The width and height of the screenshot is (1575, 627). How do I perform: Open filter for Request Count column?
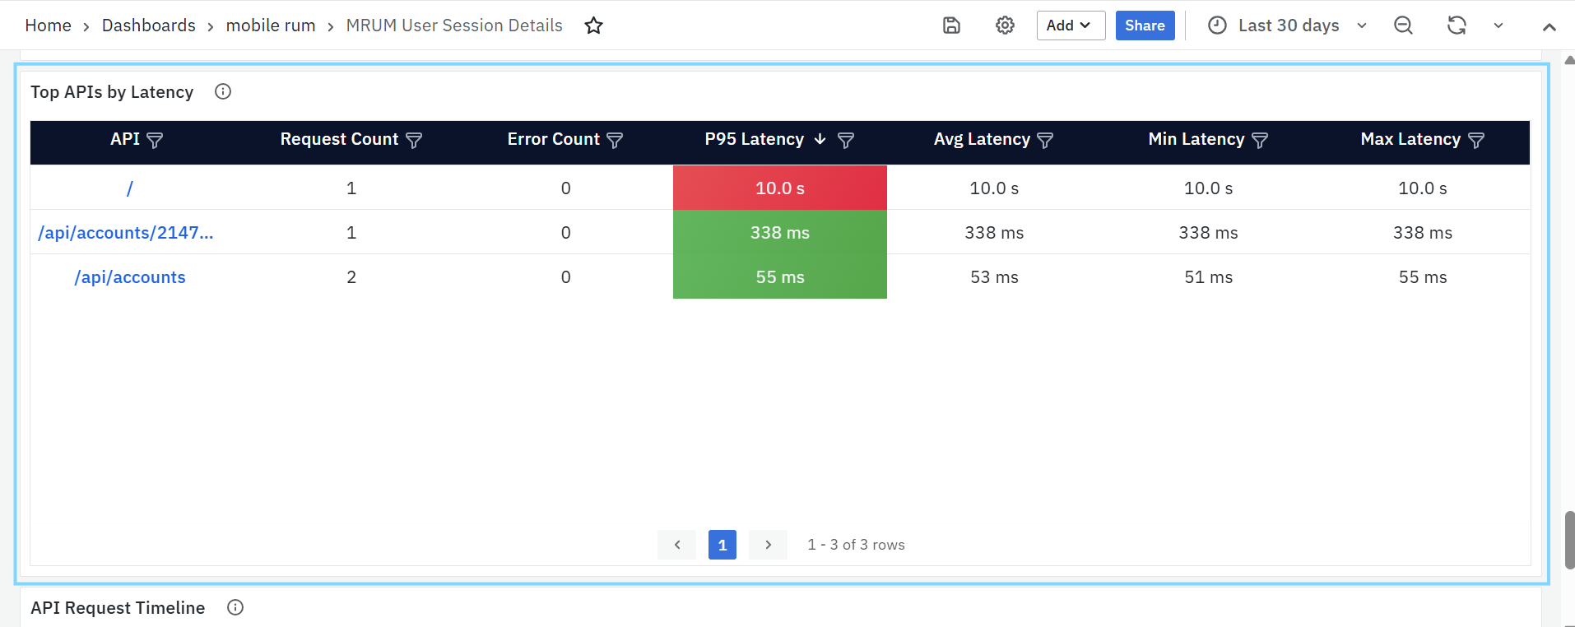tap(414, 140)
